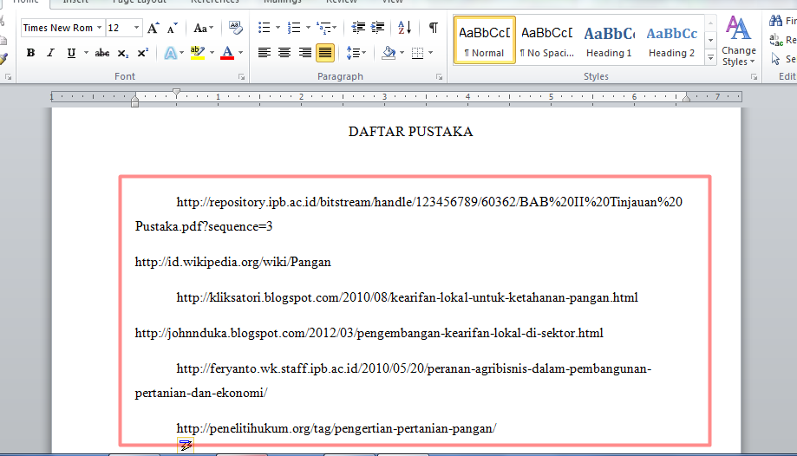This screenshot has height=456, width=797.
Task: Open font name dropdown
Action: 99,28
